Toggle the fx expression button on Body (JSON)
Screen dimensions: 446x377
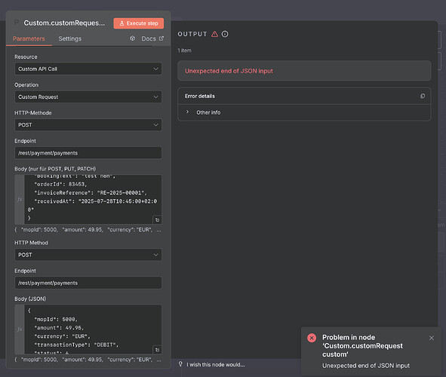point(20,329)
